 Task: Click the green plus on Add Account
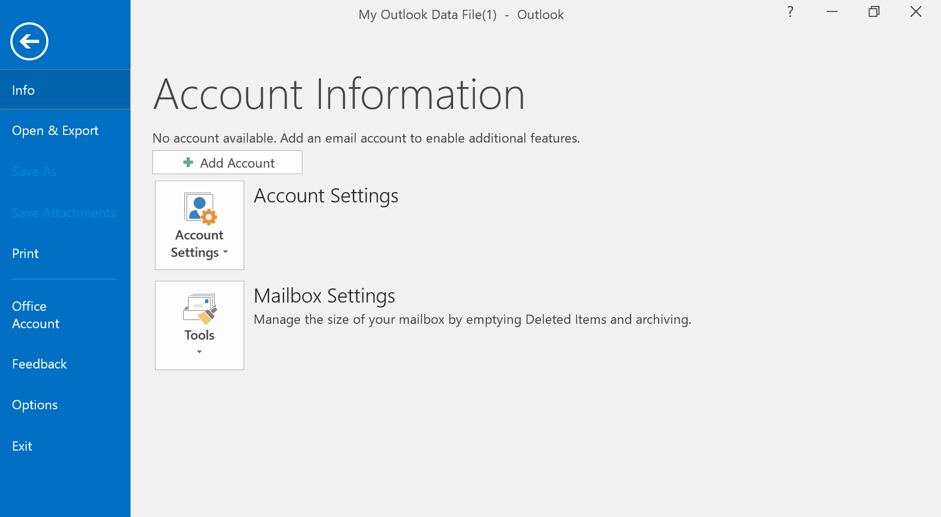coord(188,162)
